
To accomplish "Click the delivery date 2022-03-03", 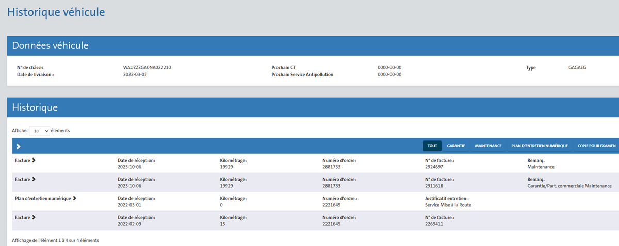I will click(135, 74).
